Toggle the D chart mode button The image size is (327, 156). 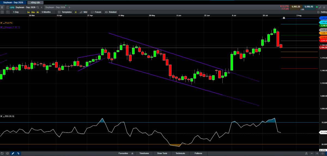point(75,12)
